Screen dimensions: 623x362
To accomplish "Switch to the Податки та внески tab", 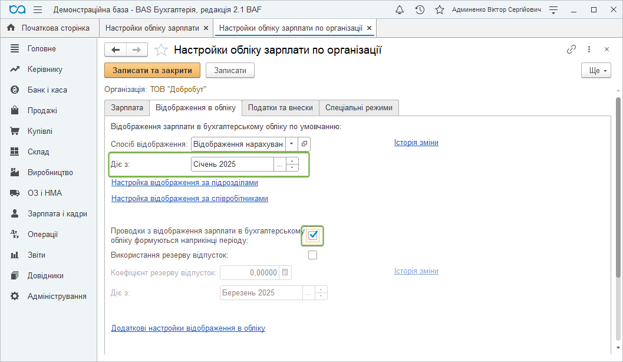I will (280, 108).
